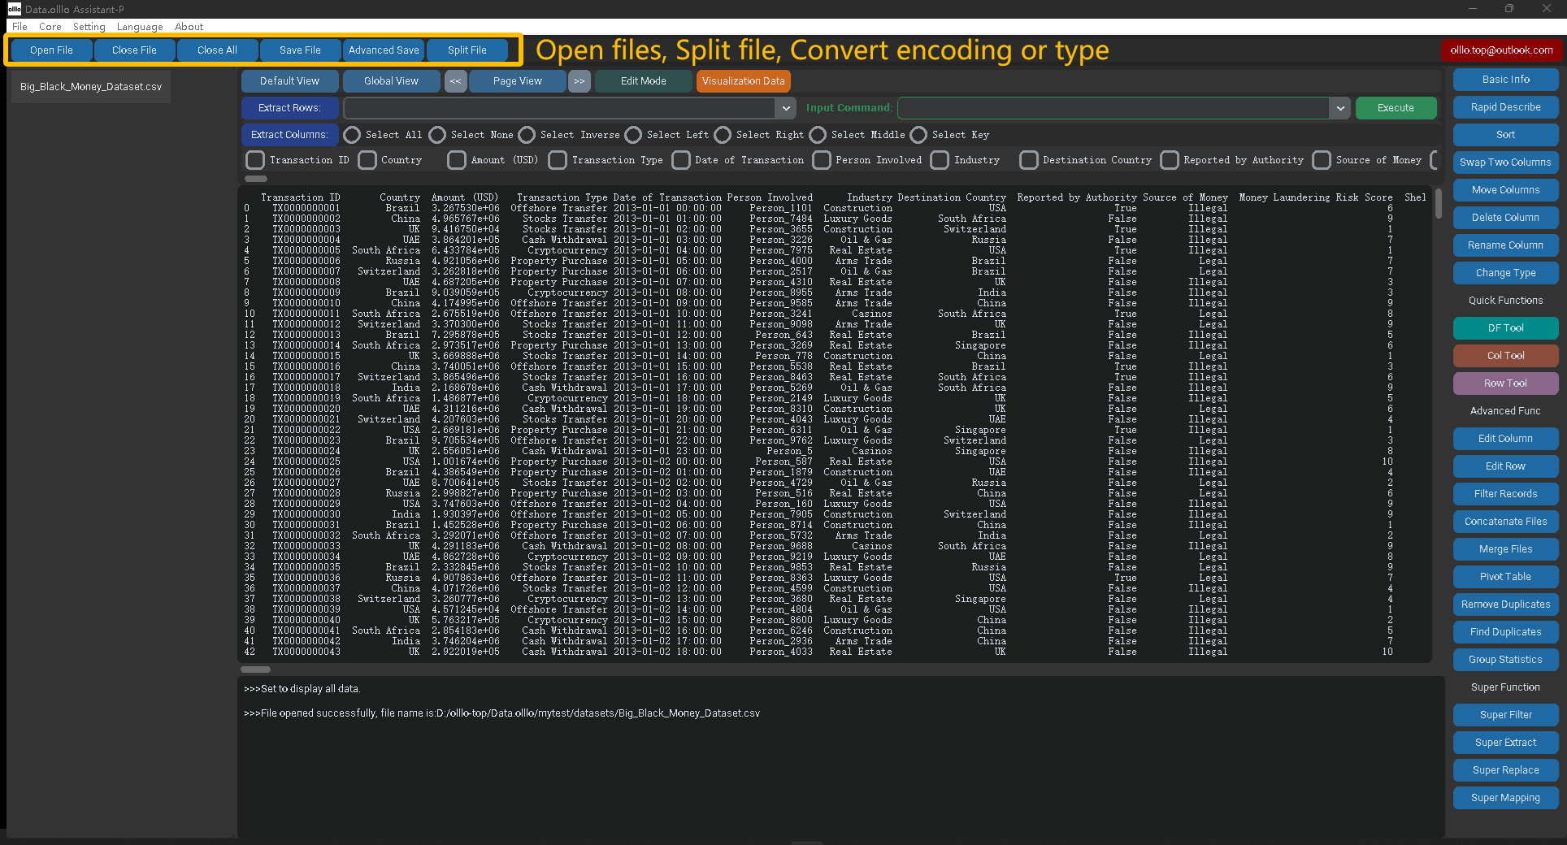Screen dimensions: 1567x845
Task: Open the Language menu
Action: [x=140, y=27]
